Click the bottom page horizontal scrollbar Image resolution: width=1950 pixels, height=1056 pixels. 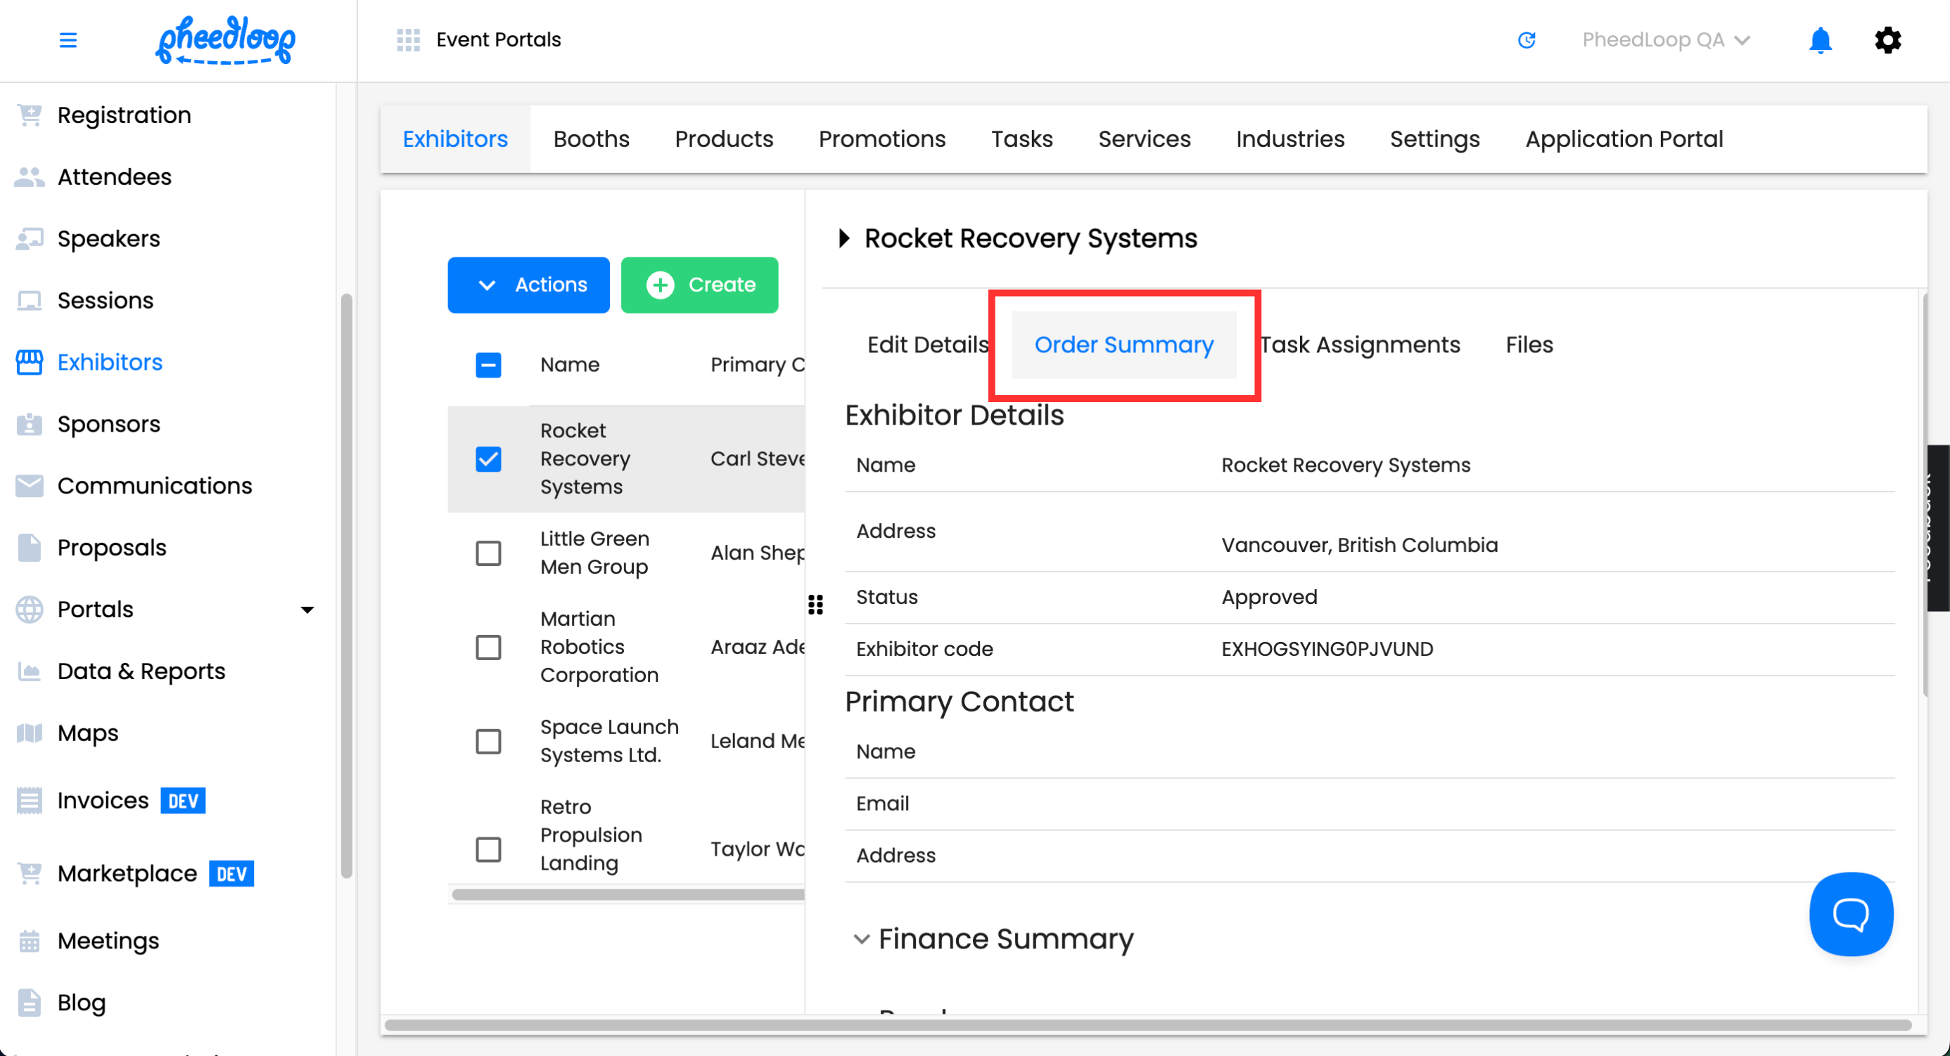point(1147,1026)
